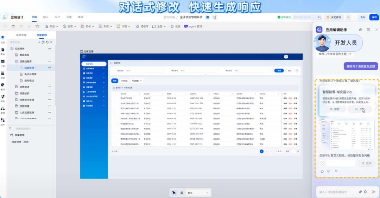This screenshot has height=198, width=380.
Task: Click the desktop preview icon beside app title
Action: [208, 17]
